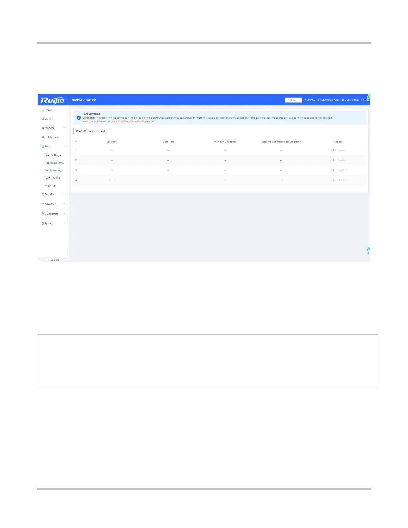Image resolution: width=408 pixels, height=528 pixels.
Task: Click the Diagnostics magnifier icon
Action: click(x=43, y=214)
